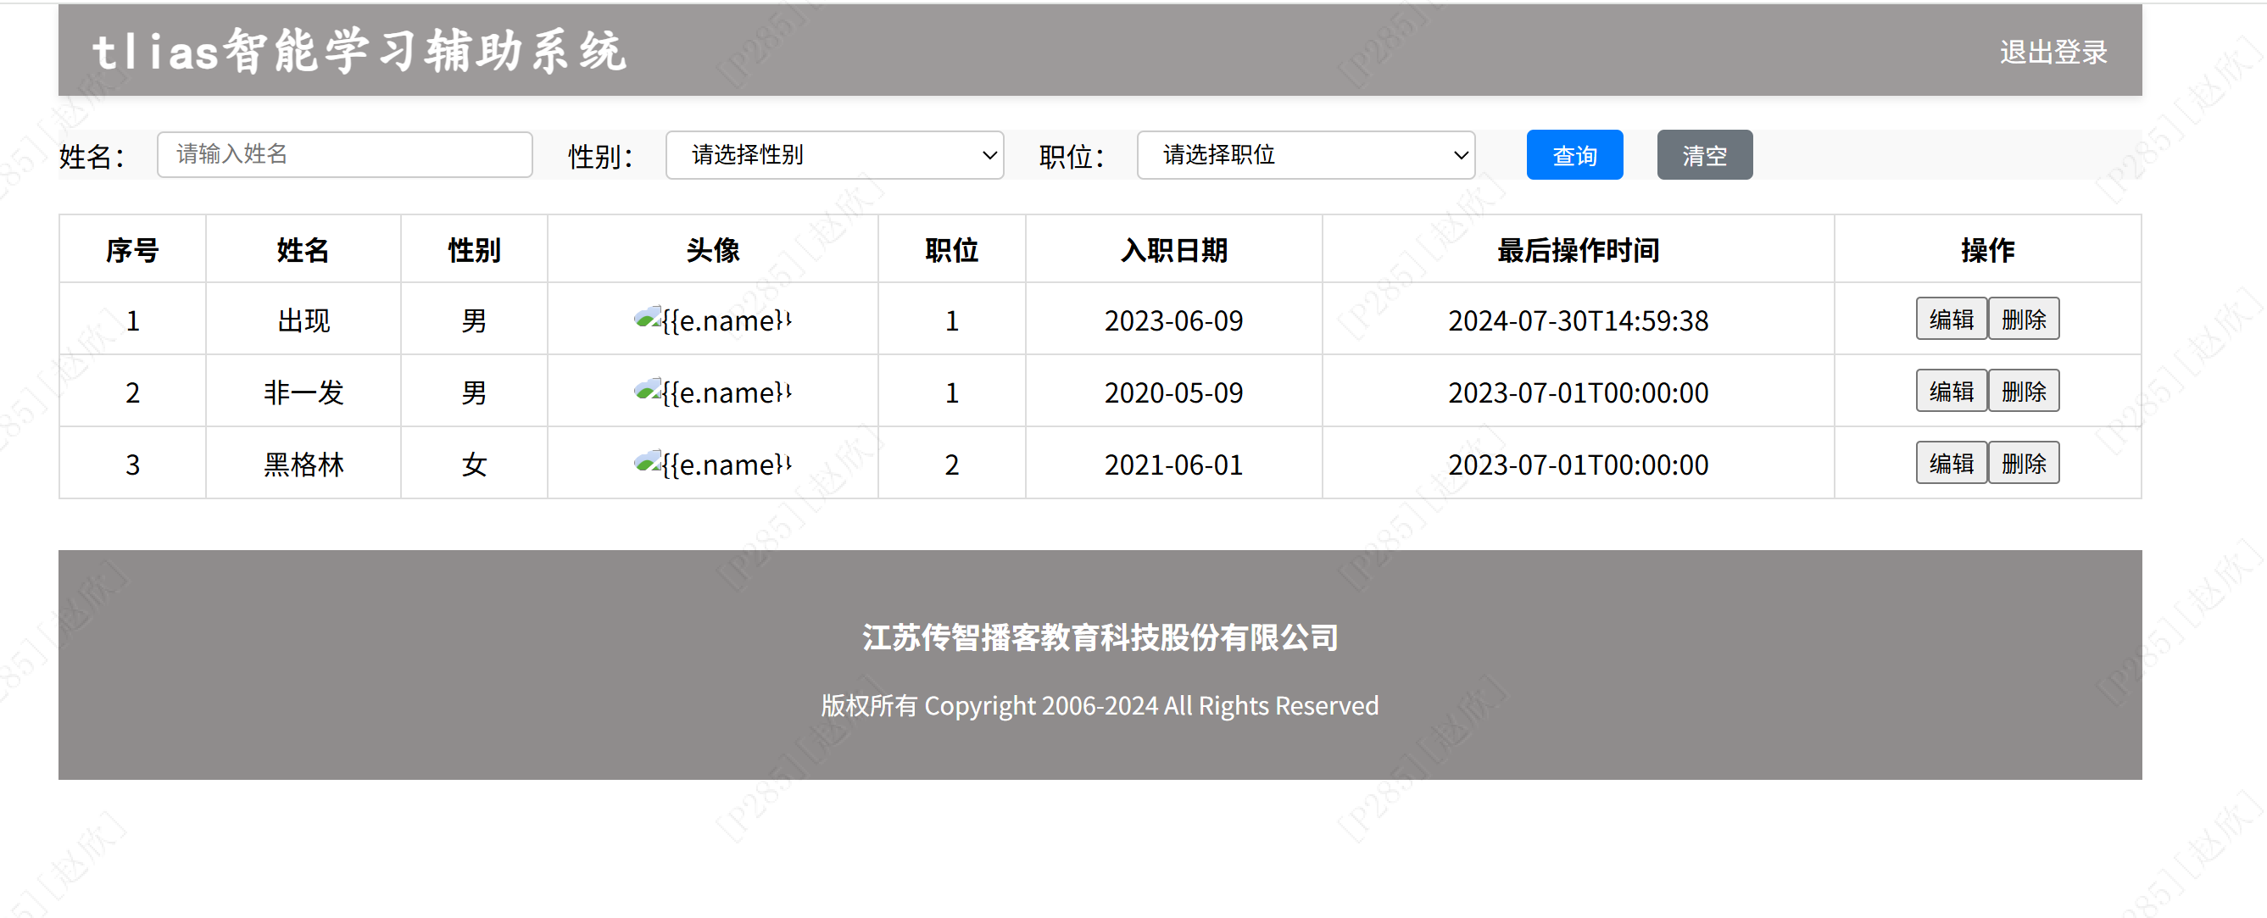2267x918 pixels.
Task: Click the 姓名 table column header
Action: [303, 250]
